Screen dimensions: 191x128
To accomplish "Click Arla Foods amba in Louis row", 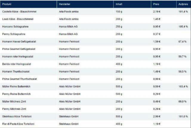I will pos(69,19).
